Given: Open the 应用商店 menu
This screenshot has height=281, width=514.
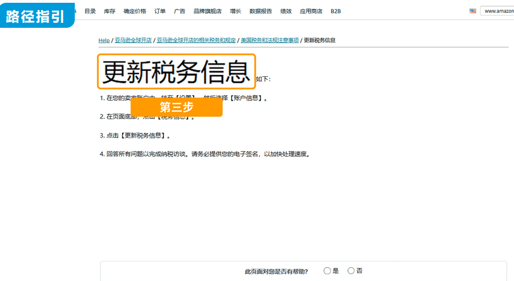Looking at the screenshot, I should pos(311,11).
